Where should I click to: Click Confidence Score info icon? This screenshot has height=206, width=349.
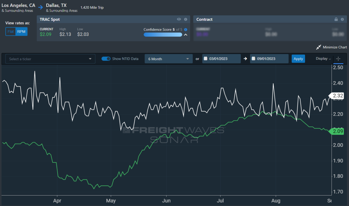pyautogui.click(x=186, y=30)
